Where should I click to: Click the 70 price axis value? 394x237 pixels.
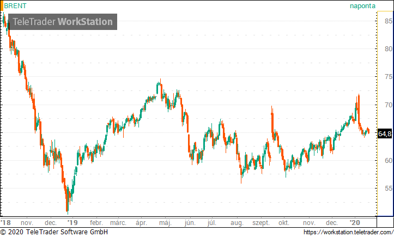tap(389, 105)
